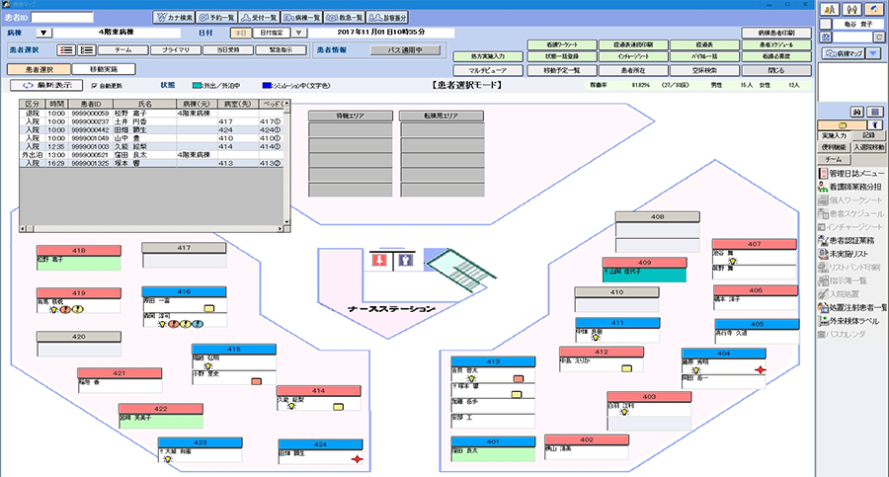Open 管理日誌メニュー in the sidebar

click(x=853, y=172)
